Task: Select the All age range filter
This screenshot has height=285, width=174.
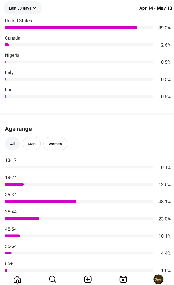Action: click(x=12, y=144)
